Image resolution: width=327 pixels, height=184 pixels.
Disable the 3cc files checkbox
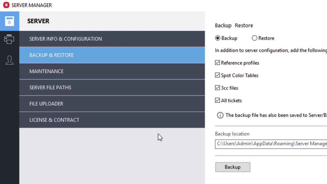click(217, 88)
